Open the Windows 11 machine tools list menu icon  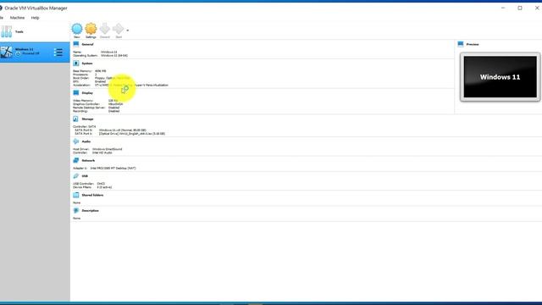pyautogui.click(x=58, y=53)
